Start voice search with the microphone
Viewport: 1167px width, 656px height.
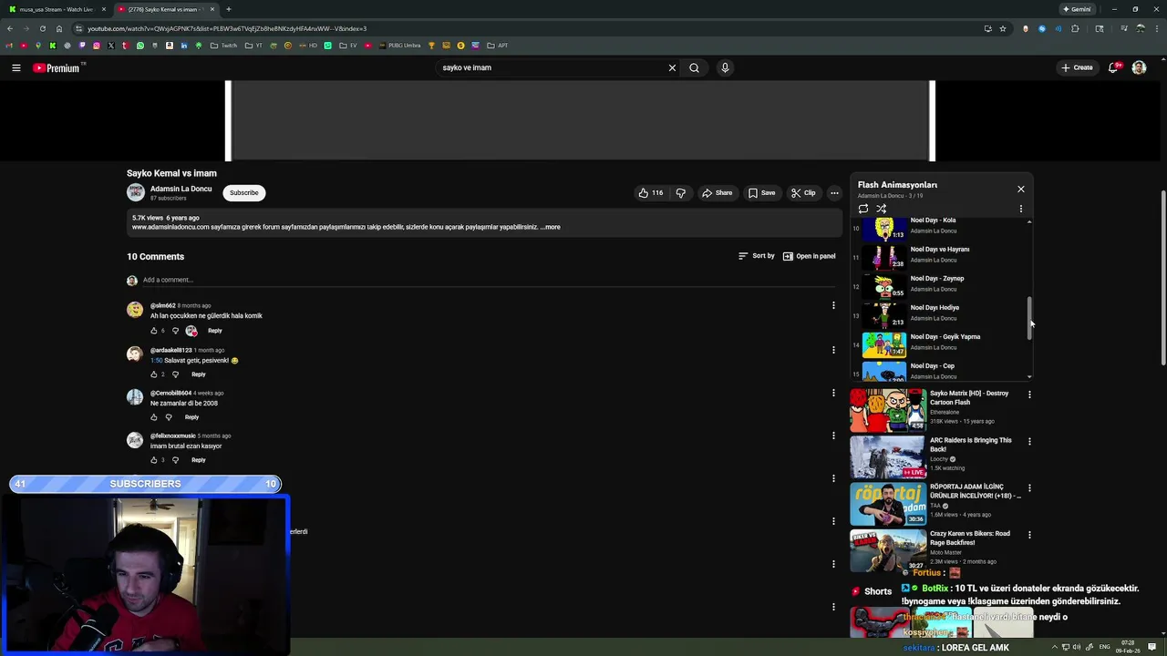[725, 67]
